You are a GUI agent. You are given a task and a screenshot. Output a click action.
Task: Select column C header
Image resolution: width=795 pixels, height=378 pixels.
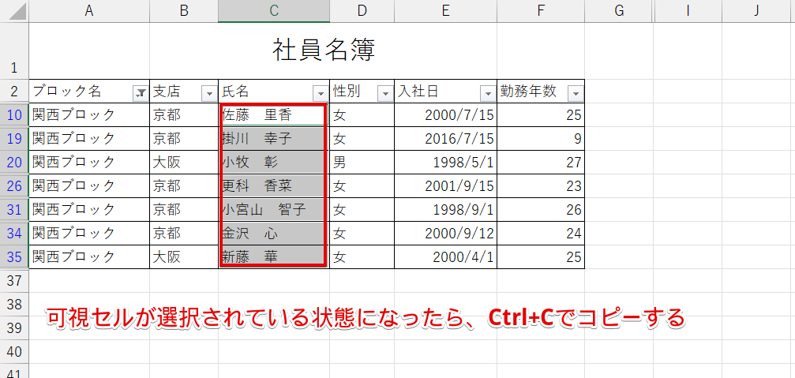[x=274, y=11]
